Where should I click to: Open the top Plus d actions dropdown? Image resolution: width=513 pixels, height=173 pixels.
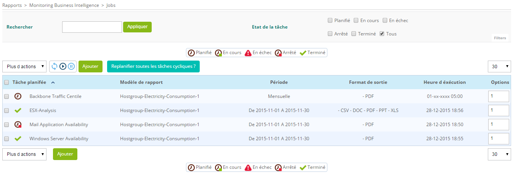(24, 66)
